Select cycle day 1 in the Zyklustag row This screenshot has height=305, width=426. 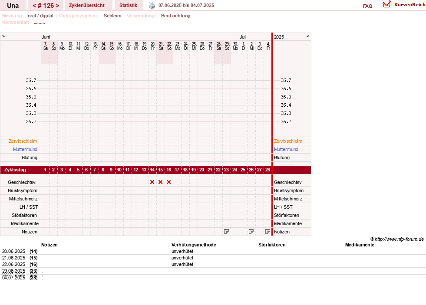pyautogui.click(x=45, y=170)
